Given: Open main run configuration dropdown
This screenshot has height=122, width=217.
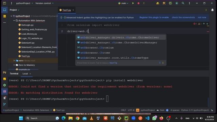Looking at the screenshot, I should pos(123,3).
